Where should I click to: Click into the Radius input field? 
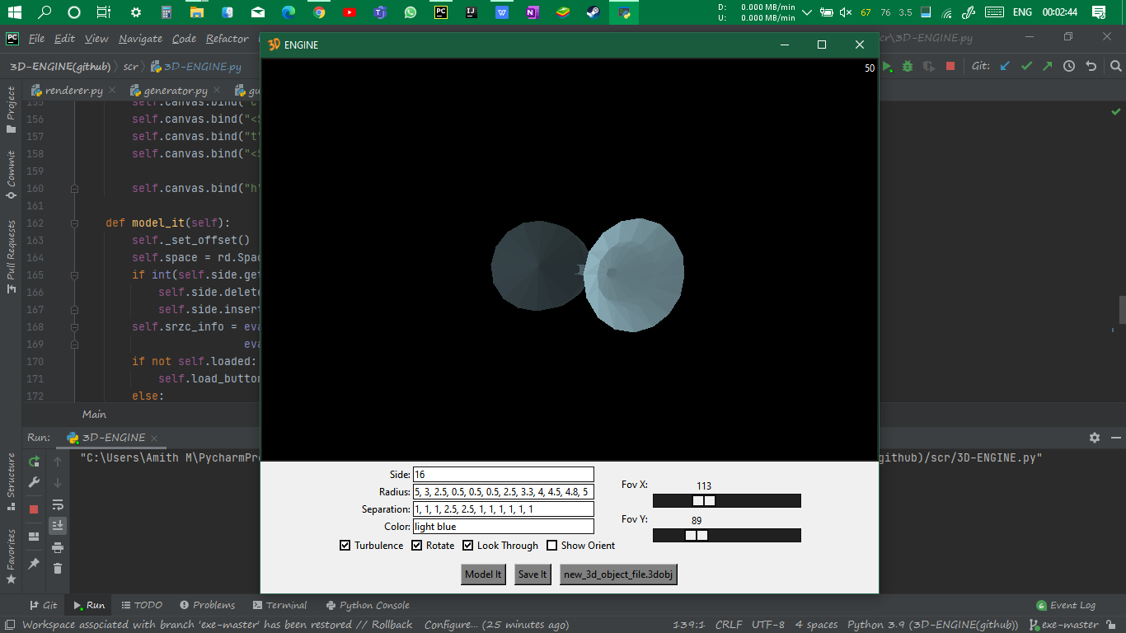pos(503,492)
